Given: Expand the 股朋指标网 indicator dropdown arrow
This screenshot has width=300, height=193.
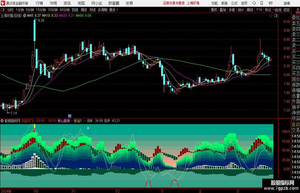Looking at the screenshot, I should tap(2, 121).
